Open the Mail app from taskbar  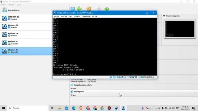coord(67,108)
